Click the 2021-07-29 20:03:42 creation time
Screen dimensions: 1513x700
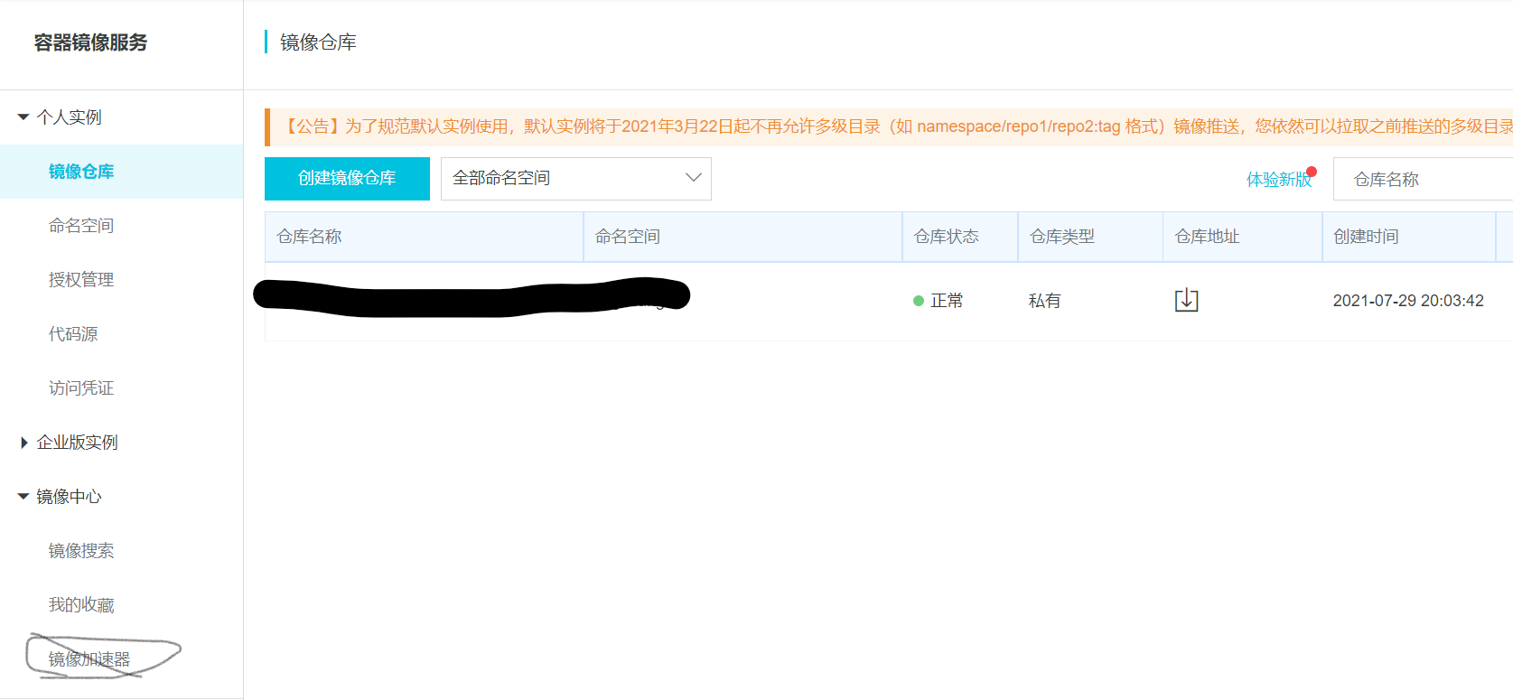(x=1408, y=301)
